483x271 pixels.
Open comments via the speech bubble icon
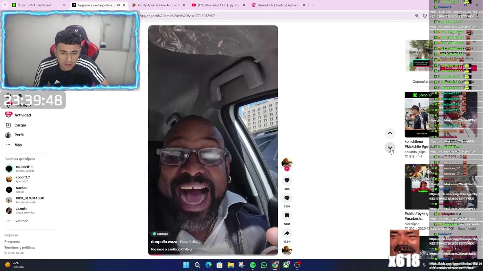(x=287, y=198)
